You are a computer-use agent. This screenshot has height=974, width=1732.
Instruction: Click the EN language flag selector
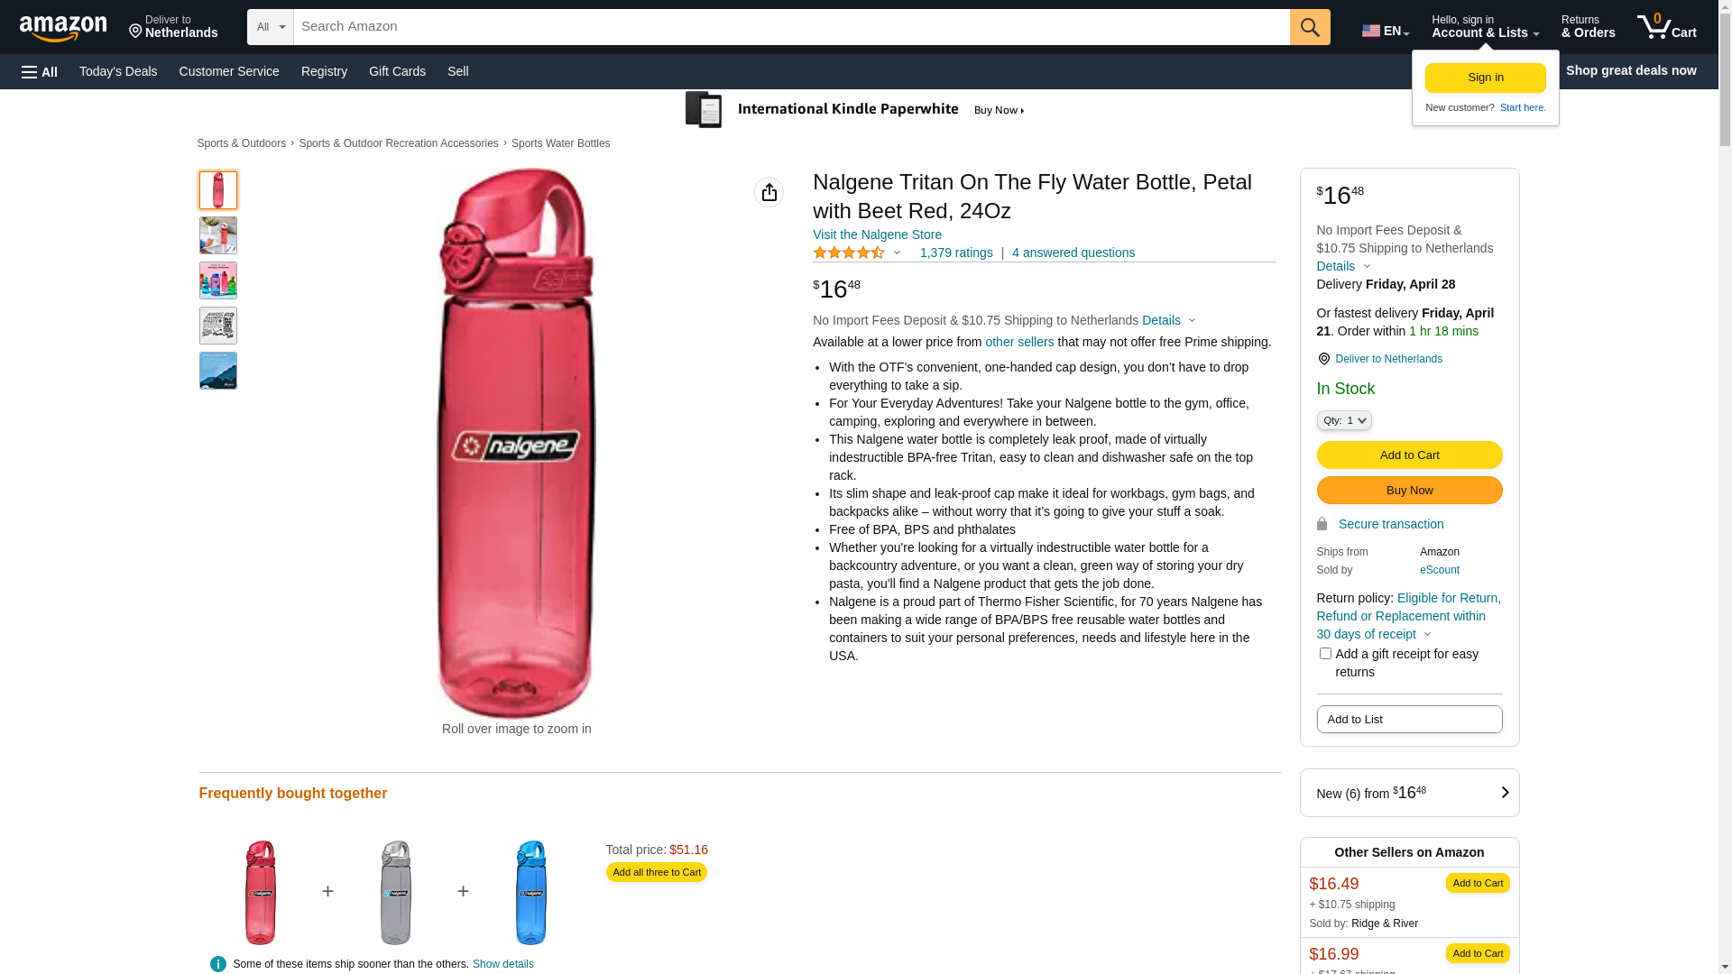coord(1385,31)
